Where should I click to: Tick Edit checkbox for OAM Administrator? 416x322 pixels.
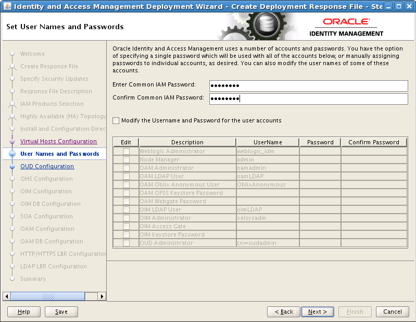tap(126, 168)
